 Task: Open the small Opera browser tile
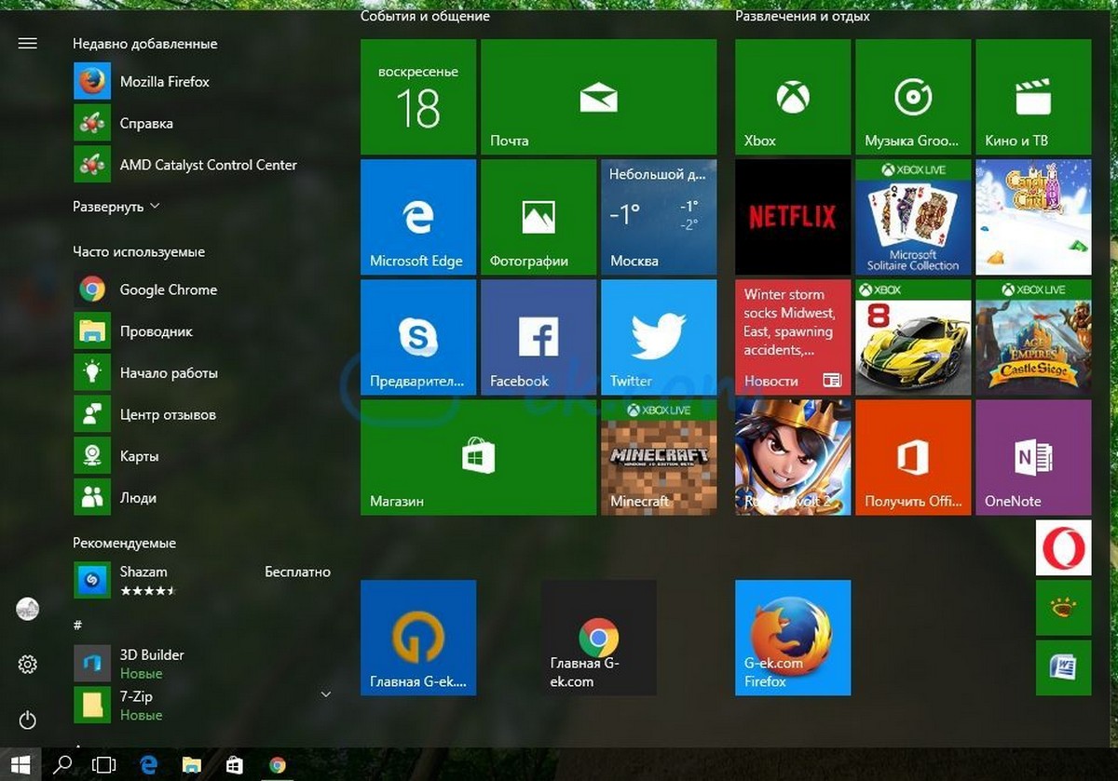tap(1063, 548)
